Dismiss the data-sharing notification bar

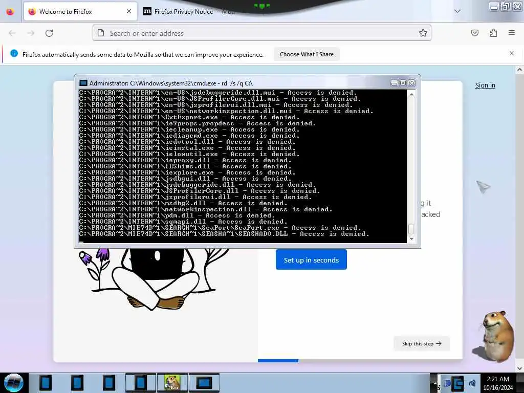(x=512, y=53)
